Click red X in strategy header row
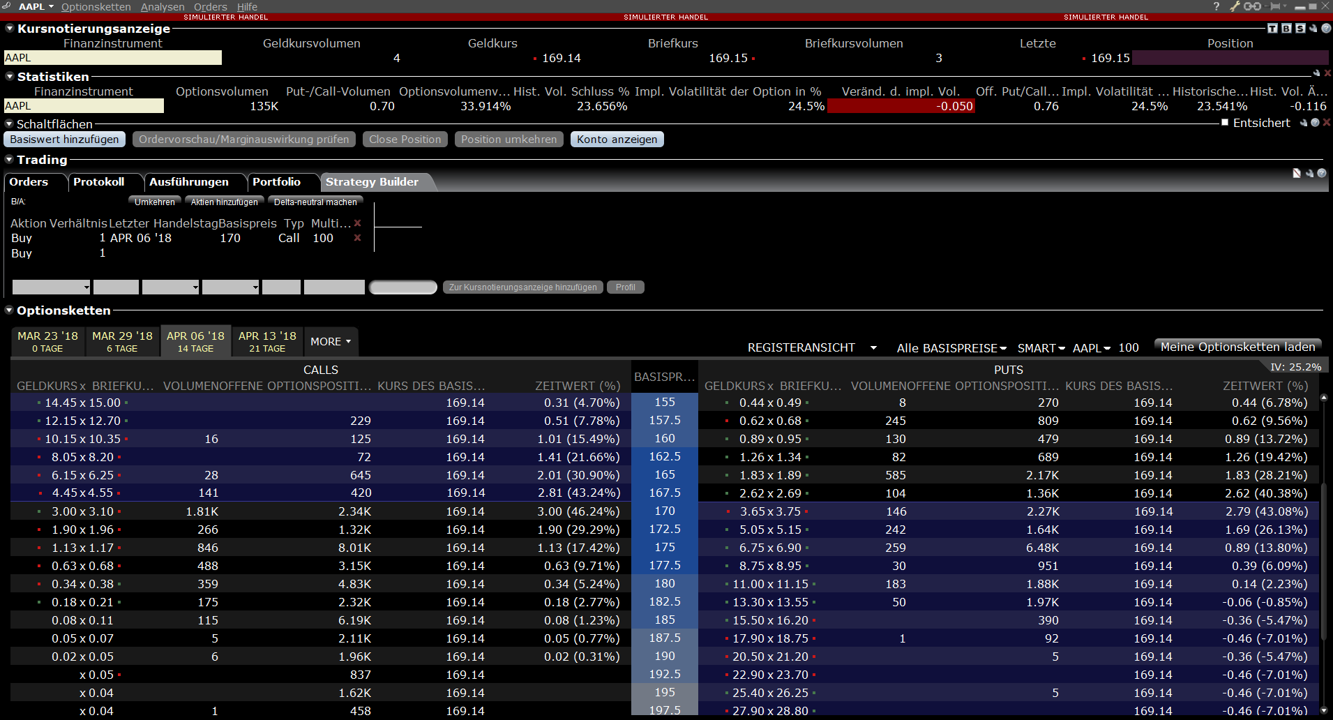The width and height of the screenshot is (1333, 720). point(358,223)
